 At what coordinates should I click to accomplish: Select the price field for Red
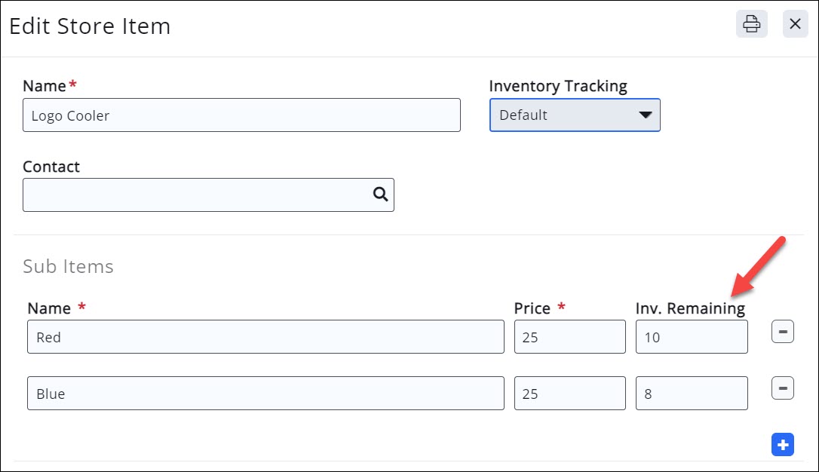[569, 337]
